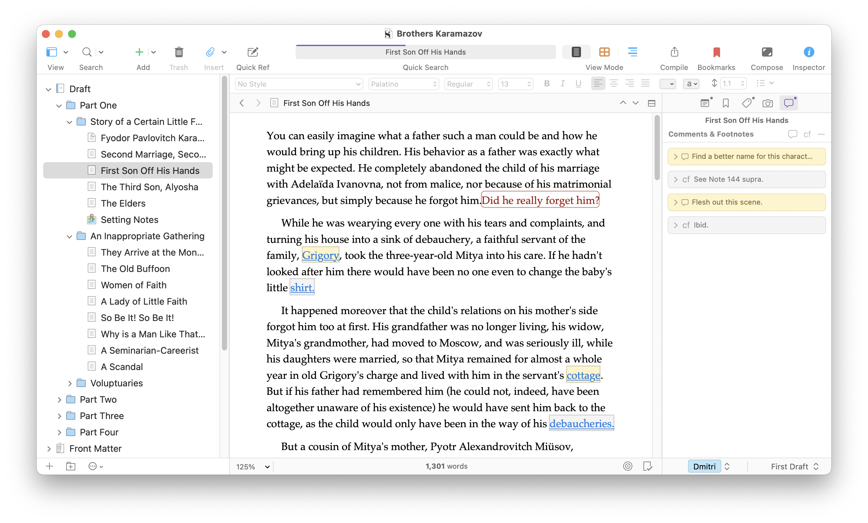
Task: Open the Notes tab in inspector
Action: click(x=705, y=103)
